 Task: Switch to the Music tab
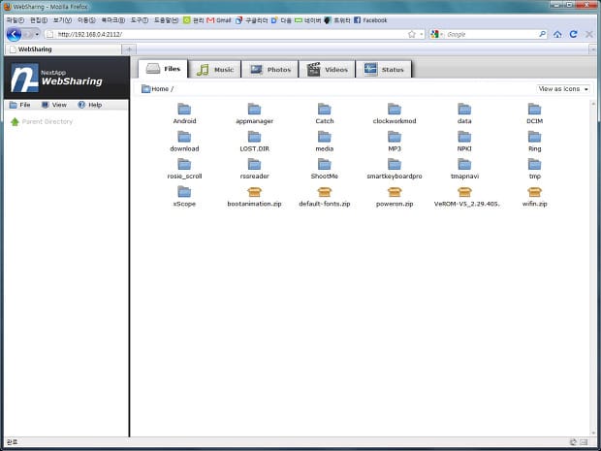pyautogui.click(x=214, y=70)
